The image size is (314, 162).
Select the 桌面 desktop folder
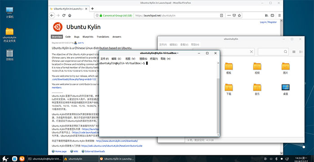[x=285, y=89]
